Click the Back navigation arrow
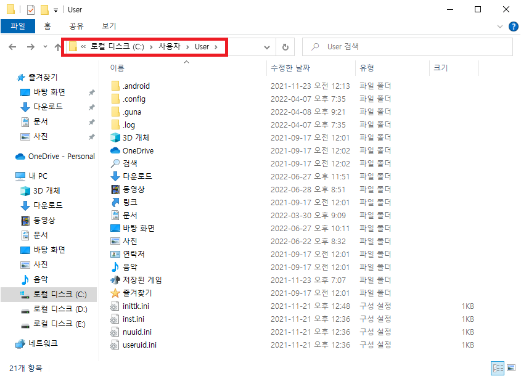521x376 pixels. [12, 47]
